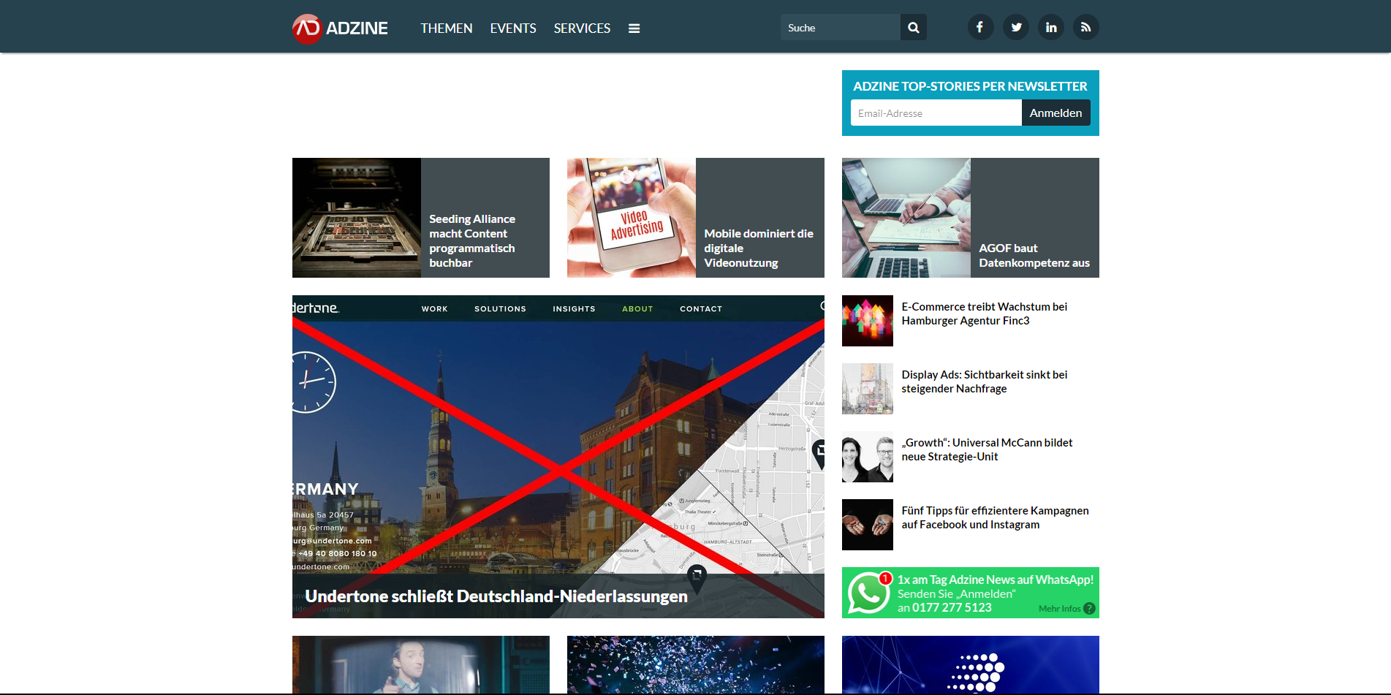Click the Anmelden newsletter button
Image resolution: width=1391 pixels, height=695 pixels.
pyautogui.click(x=1055, y=113)
